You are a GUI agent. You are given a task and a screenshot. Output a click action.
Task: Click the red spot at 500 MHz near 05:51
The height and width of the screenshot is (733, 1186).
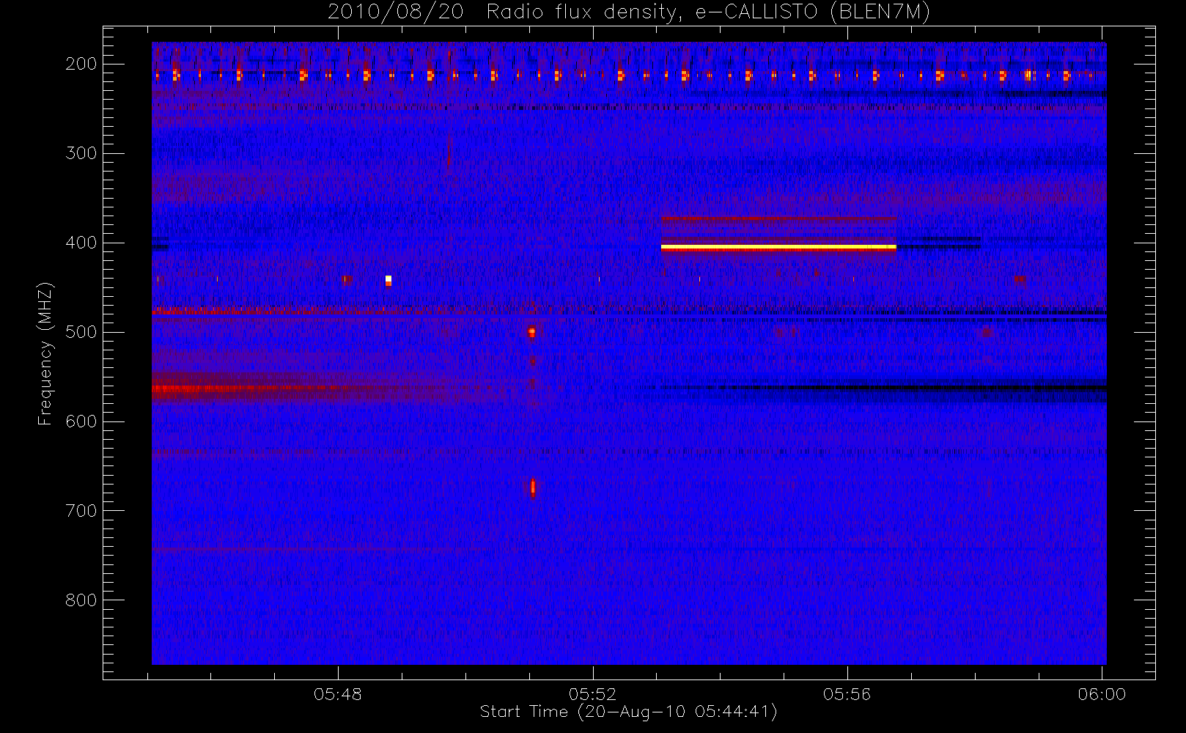click(x=531, y=332)
